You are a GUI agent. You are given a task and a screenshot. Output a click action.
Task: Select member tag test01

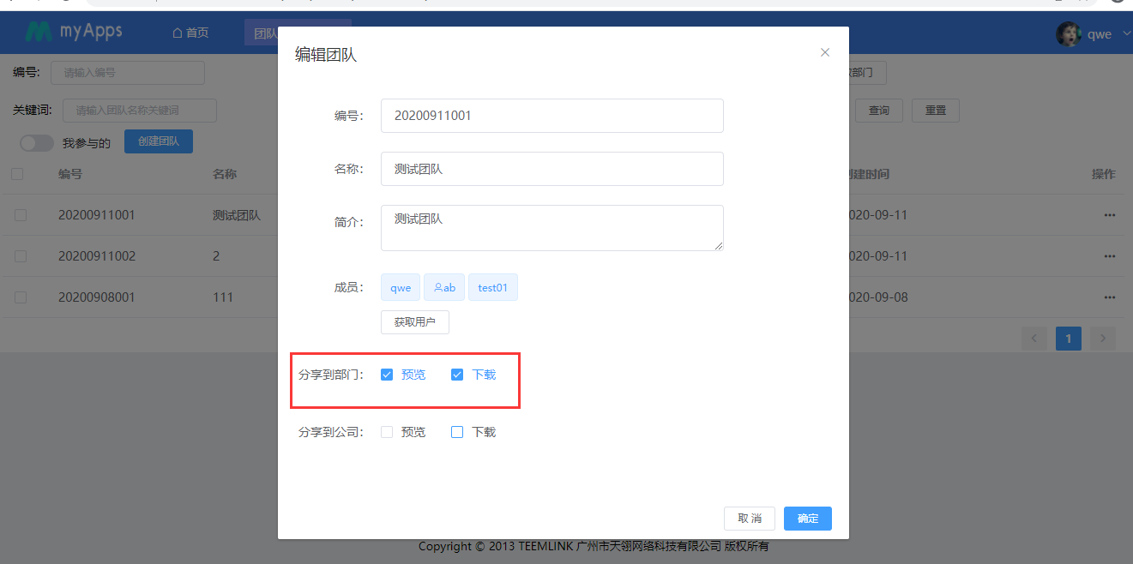point(492,288)
